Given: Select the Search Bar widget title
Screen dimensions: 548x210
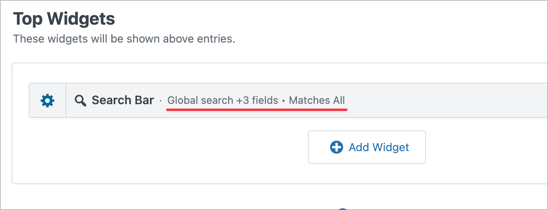Looking at the screenshot, I should point(122,100).
